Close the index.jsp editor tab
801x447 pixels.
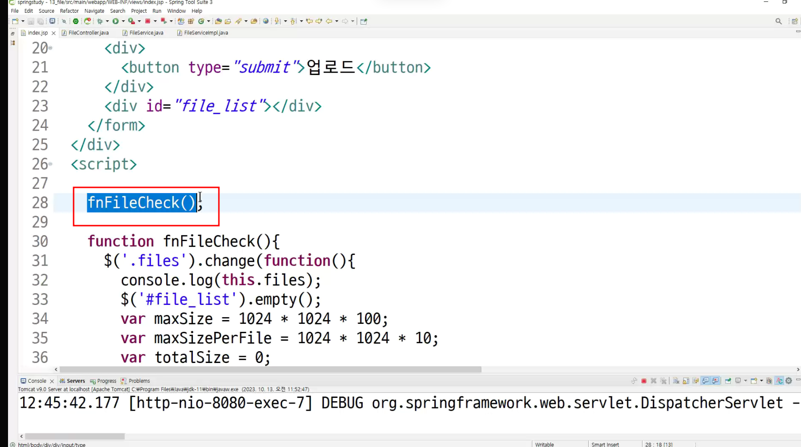coord(53,33)
